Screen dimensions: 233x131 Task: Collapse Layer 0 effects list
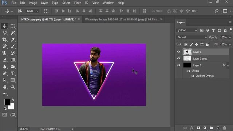[228, 65]
